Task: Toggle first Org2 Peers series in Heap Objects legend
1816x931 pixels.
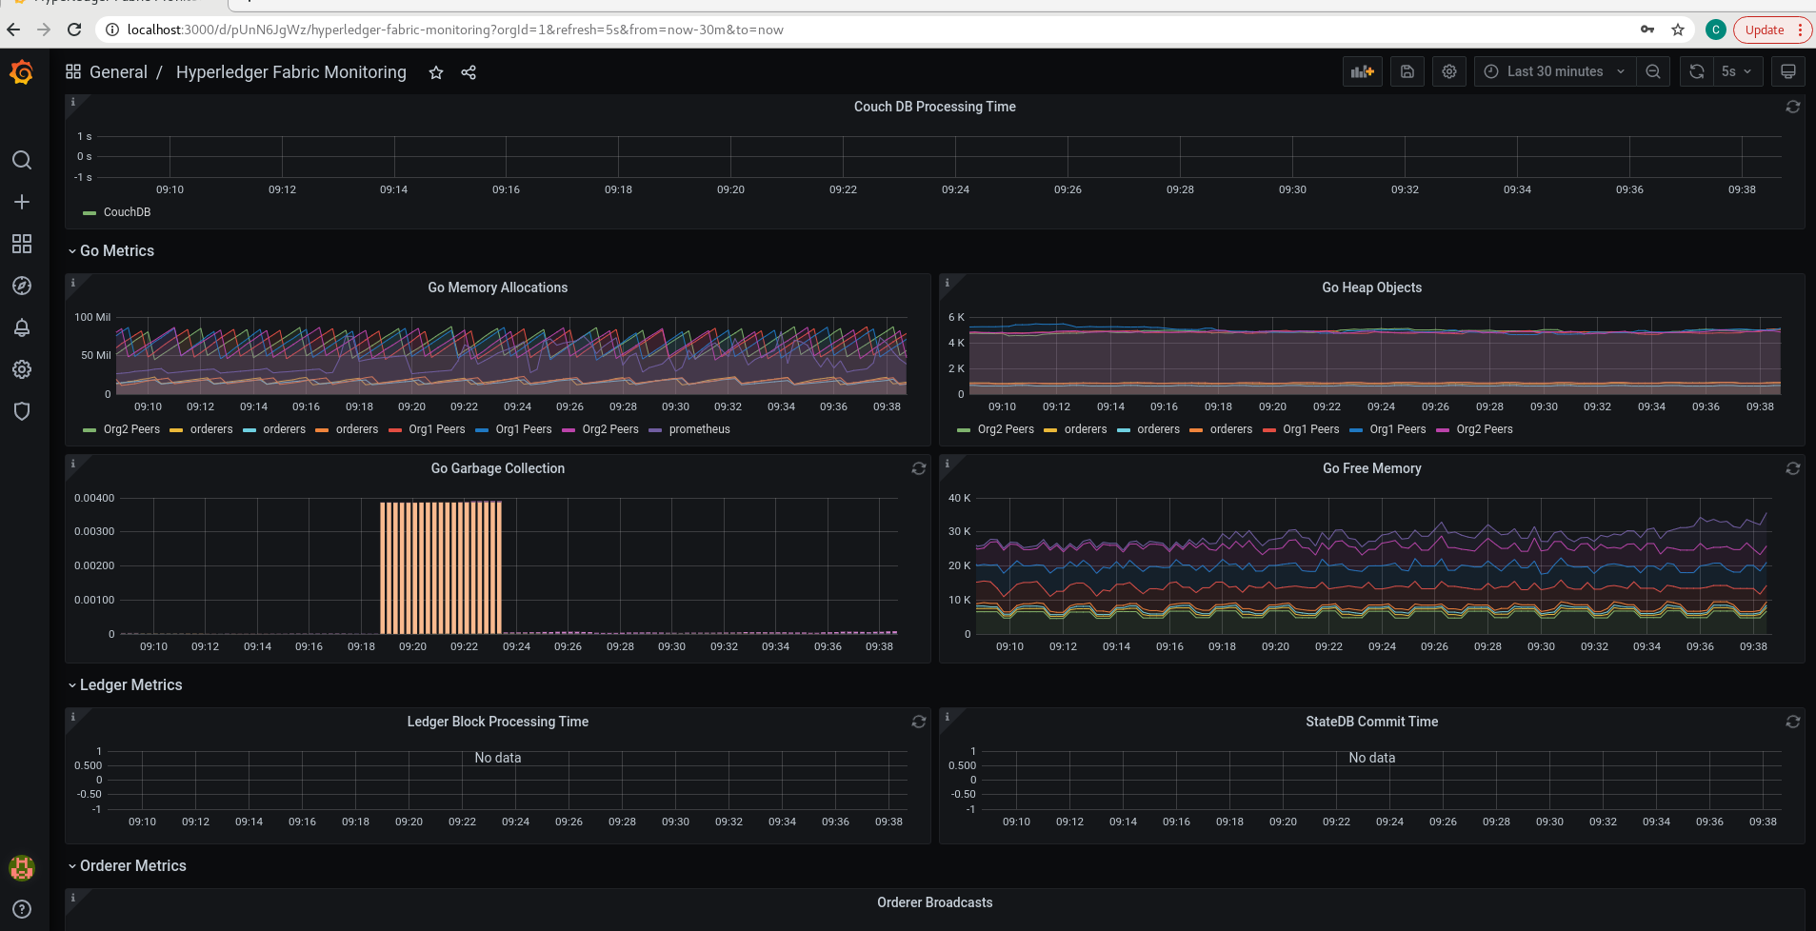Action: (x=1006, y=429)
